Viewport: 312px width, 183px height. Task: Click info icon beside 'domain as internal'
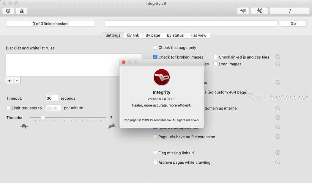point(278,108)
